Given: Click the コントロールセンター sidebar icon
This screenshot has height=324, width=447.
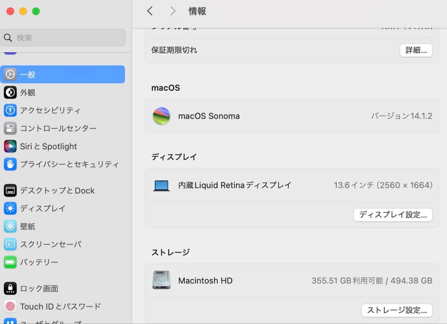Looking at the screenshot, I should click(x=10, y=128).
